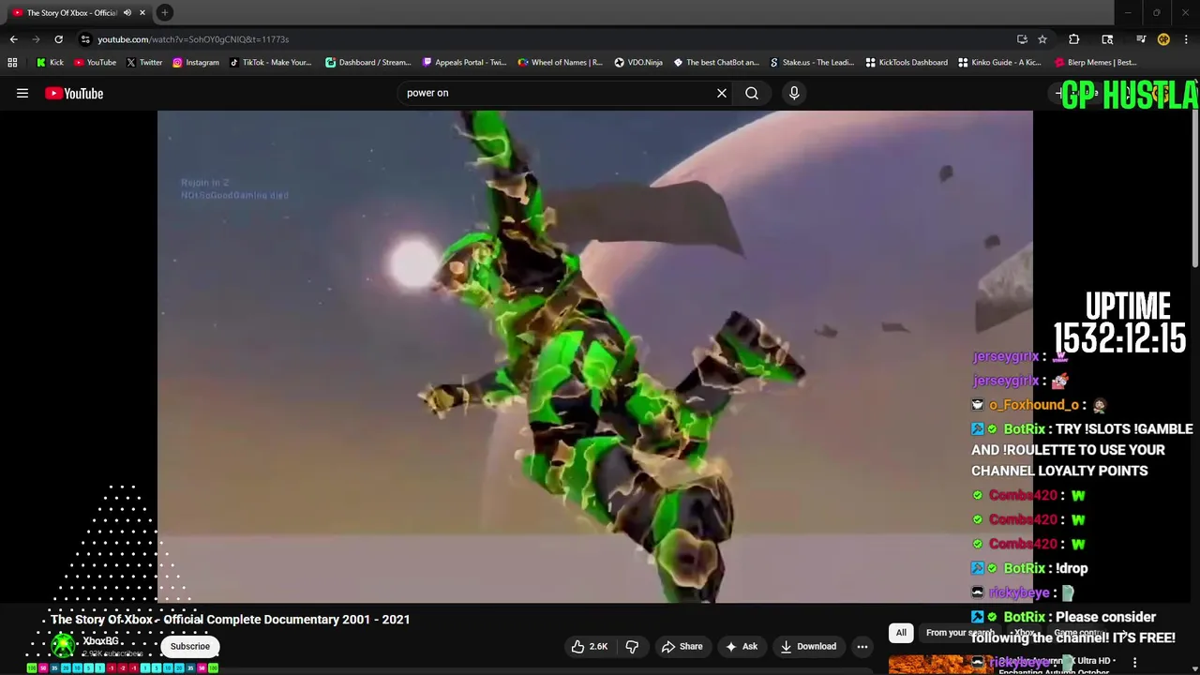The height and width of the screenshot is (675, 1200).
Task: Start voice search with microphone icon
Action: [794, 93]
